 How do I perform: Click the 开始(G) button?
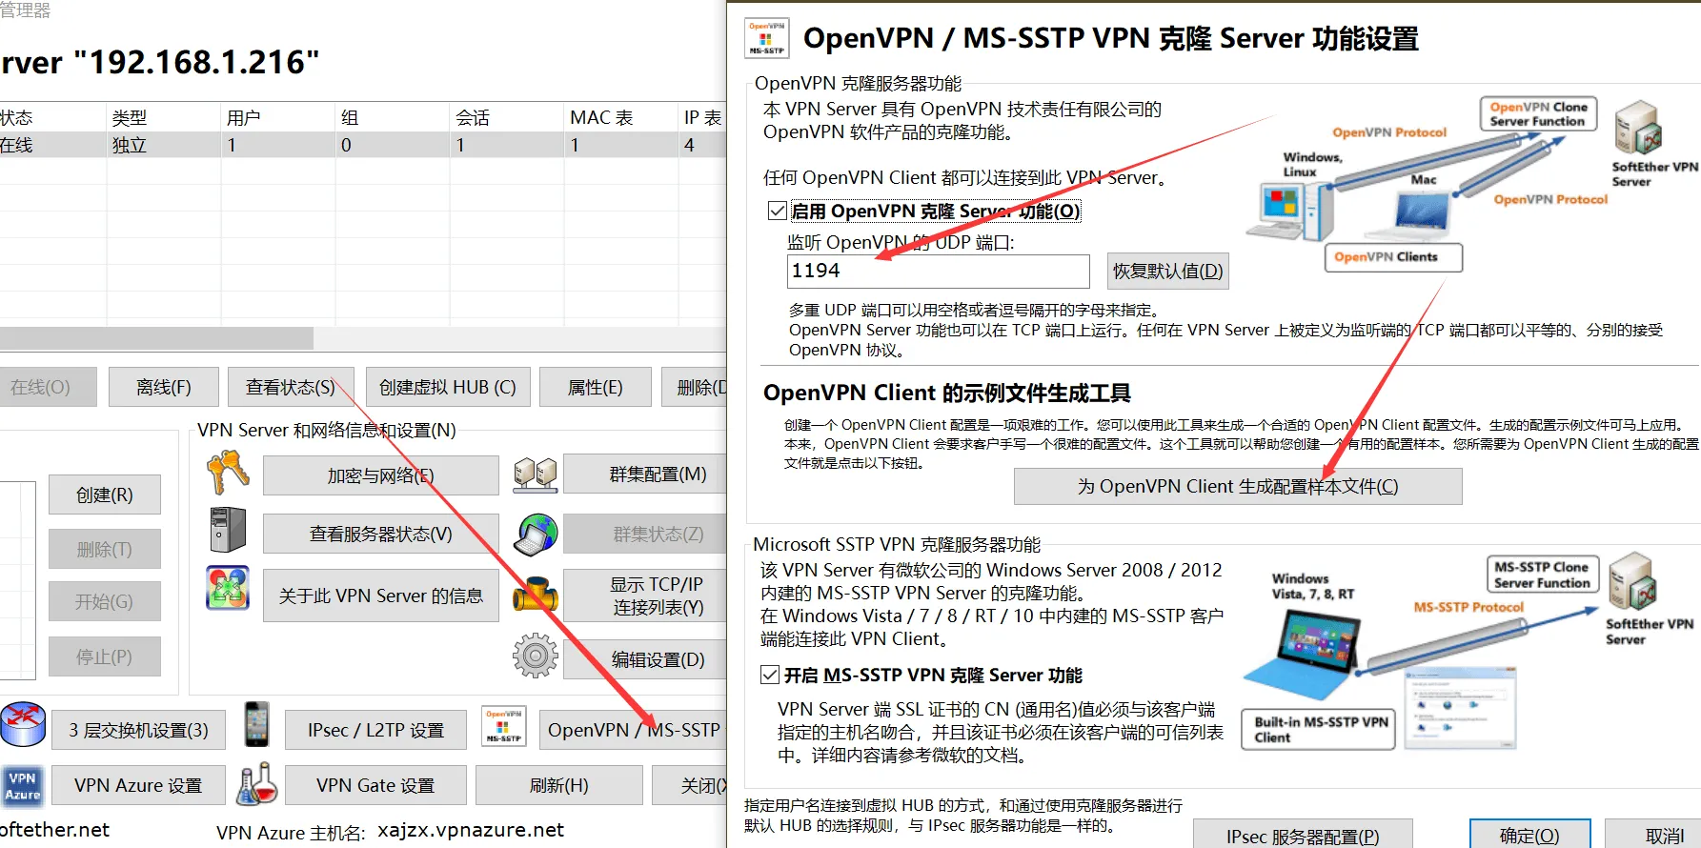[x=105, y=601]
